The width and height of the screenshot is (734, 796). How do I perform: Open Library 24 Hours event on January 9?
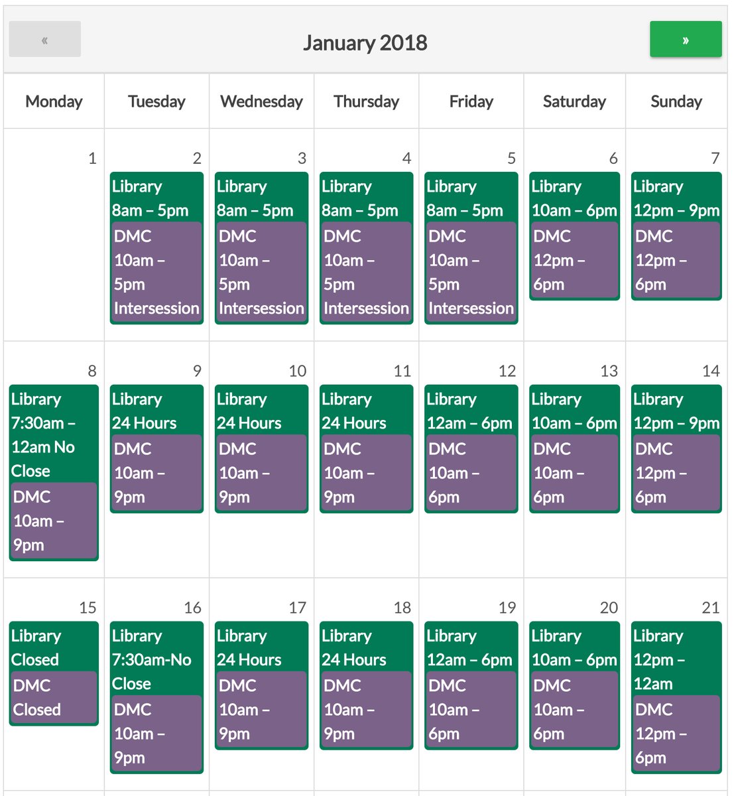(156, 411)
